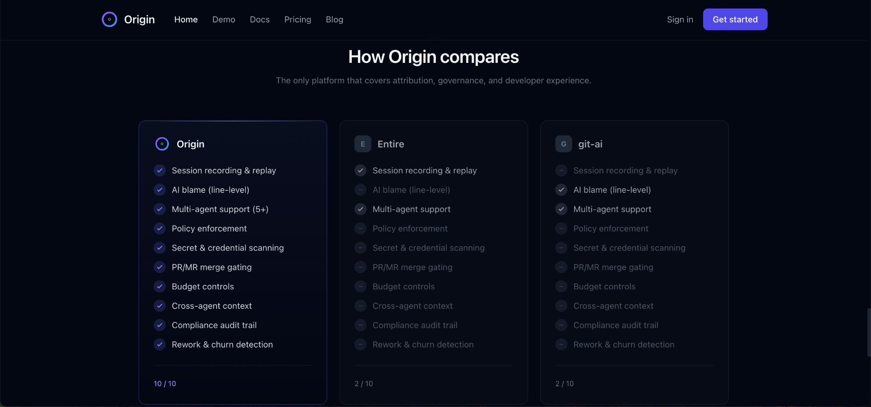Click the Entire card's E badge icon
The width and height of the screenshot is (871, 407).
(x=363, y=144)
